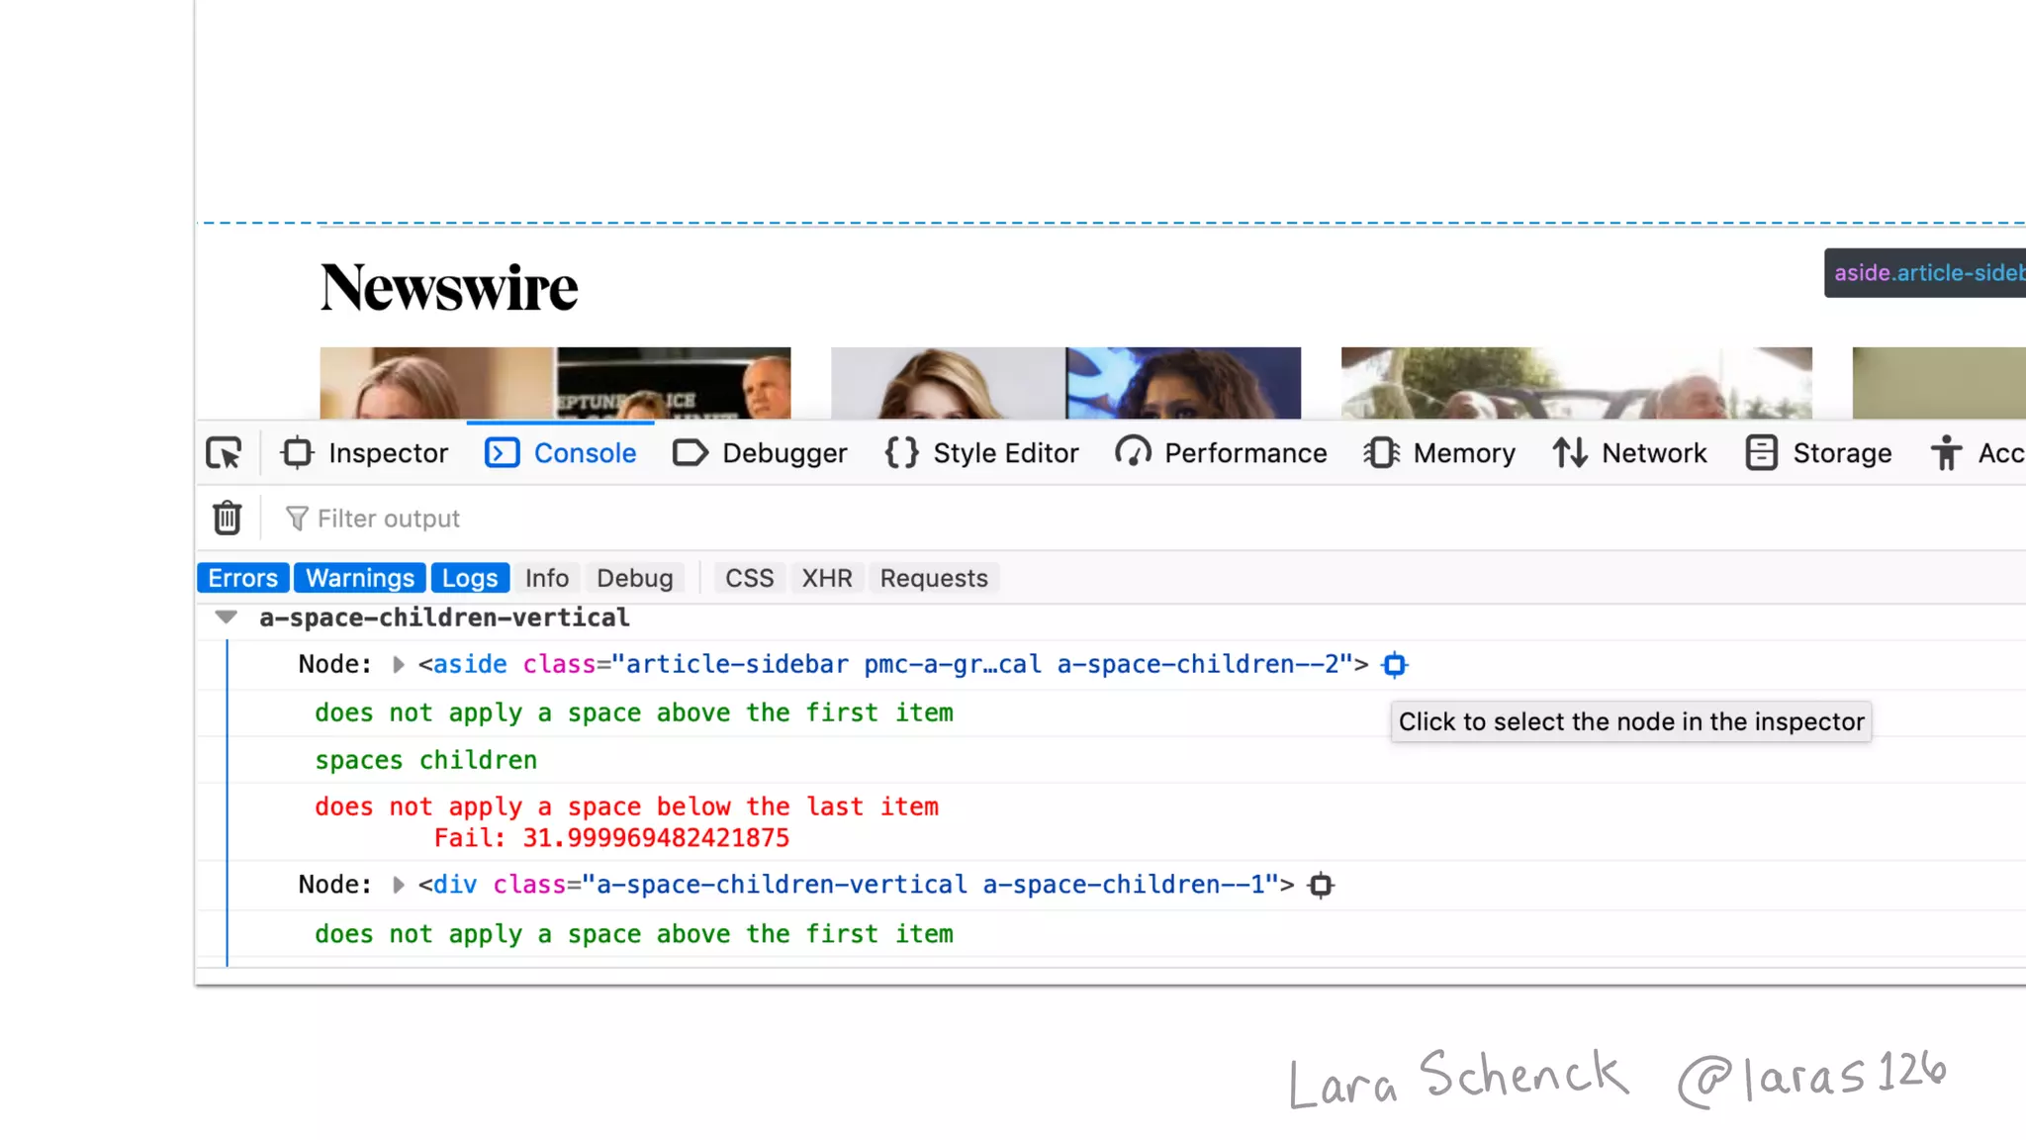This screenshot has height=1140, width=2026.
Task: Open the Storage panel
Action: pos(1818,453)
